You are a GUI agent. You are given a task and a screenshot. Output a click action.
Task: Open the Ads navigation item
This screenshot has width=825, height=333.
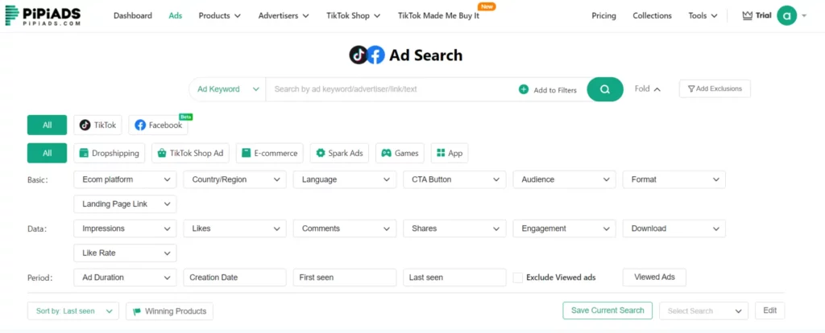coord(175,16)
